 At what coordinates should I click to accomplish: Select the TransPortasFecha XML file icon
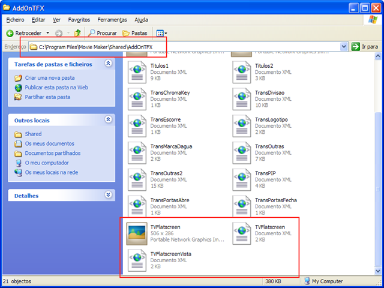pyautogui.click(x=242, y=206)
